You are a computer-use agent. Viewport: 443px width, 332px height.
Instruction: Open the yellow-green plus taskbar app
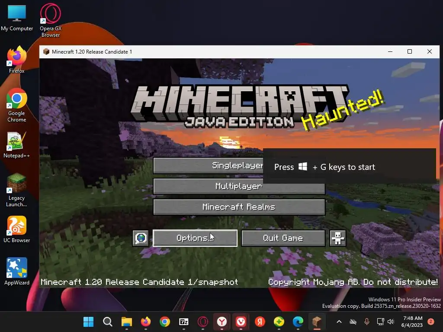pos(279,322)
